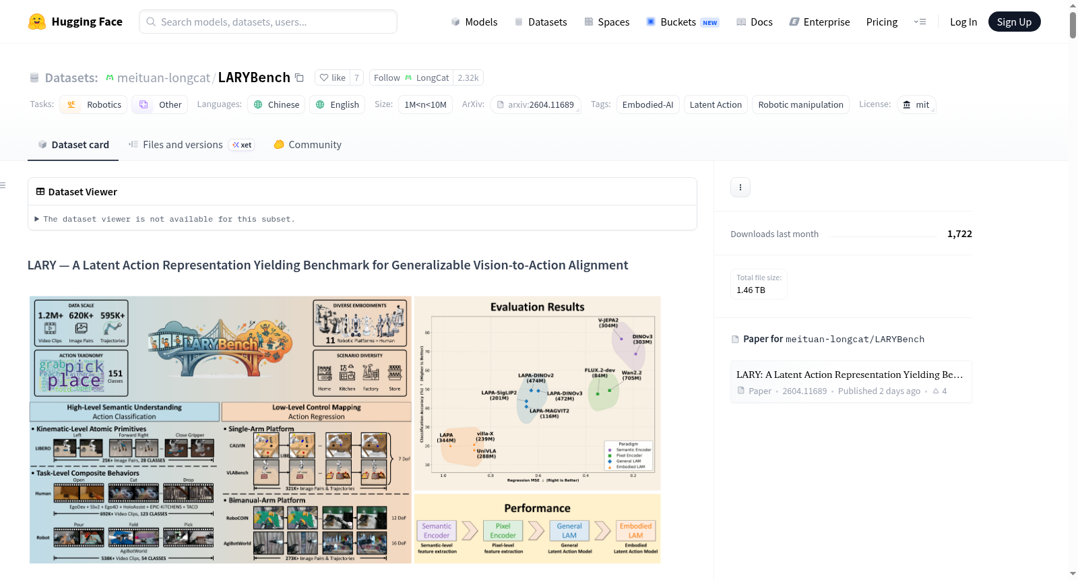
Task: Open the meituan-longcat owner link
Action: (x=164, y=78)
